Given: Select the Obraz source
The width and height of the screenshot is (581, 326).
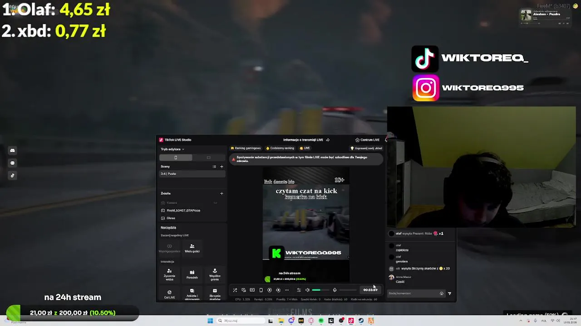Looking at the screenshot, I should pyautogui.click(x=192, y=218).
